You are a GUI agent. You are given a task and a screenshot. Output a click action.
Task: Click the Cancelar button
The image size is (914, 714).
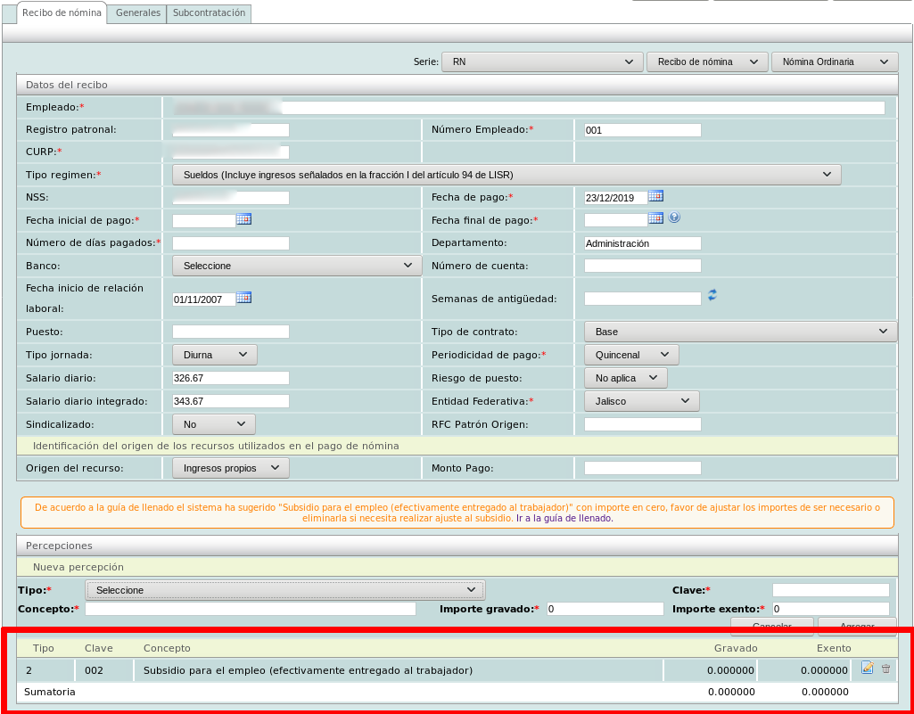click(771, 626)
